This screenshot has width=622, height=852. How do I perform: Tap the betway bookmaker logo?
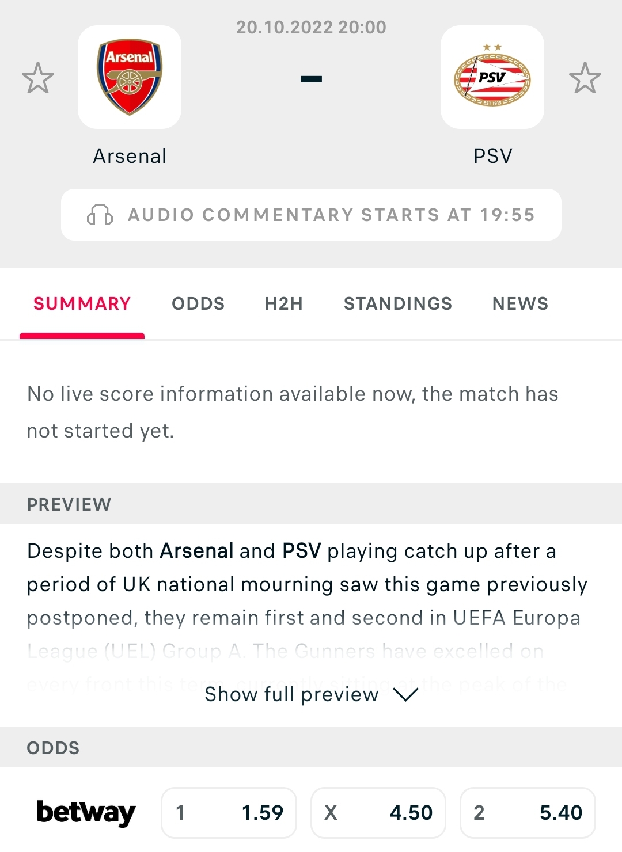tap(86, 812)
